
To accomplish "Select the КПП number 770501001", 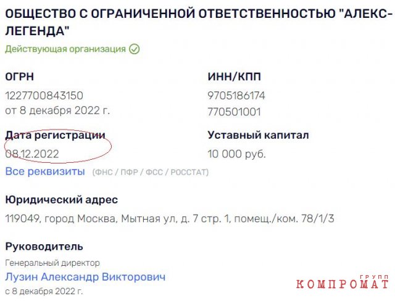I will point(234,112).
